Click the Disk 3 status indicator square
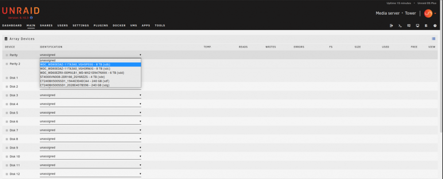 click(x=7, y=95)
